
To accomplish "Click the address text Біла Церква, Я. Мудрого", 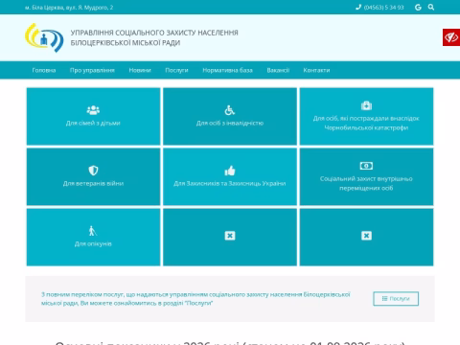I will (x=69, y=8).
